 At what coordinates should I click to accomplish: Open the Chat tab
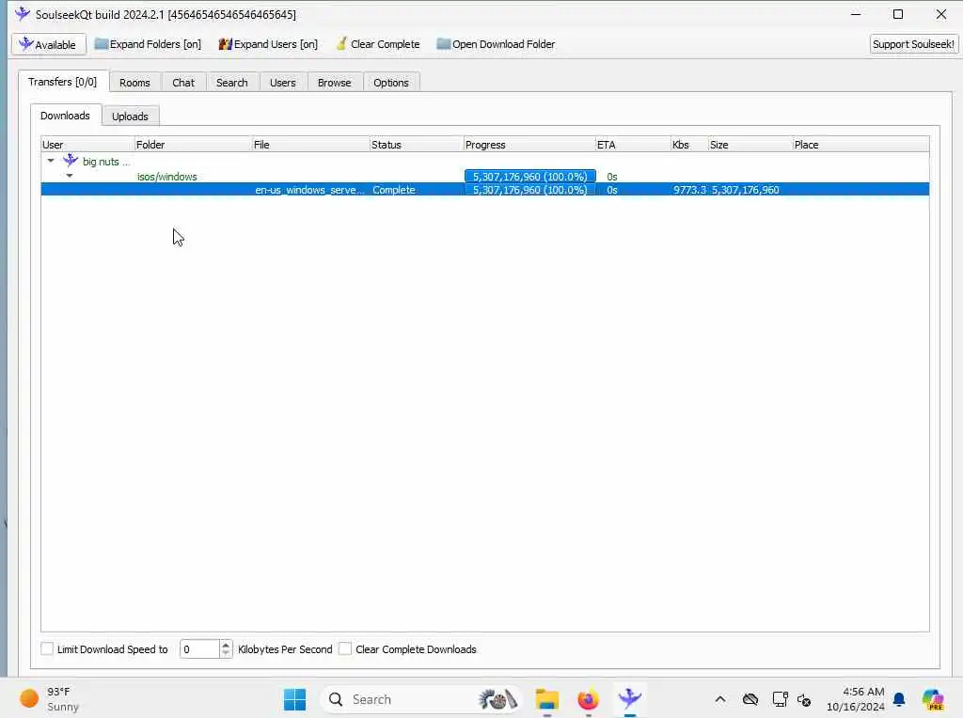tap(183, 83)
